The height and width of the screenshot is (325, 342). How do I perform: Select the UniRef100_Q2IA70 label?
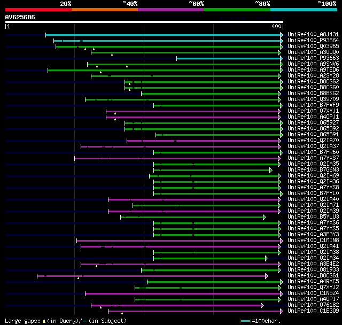click(x=313, y=141)
